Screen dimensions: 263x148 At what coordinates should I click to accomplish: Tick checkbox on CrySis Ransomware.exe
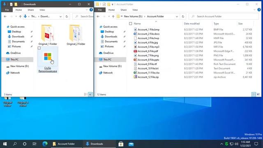[x=39, y=48]
